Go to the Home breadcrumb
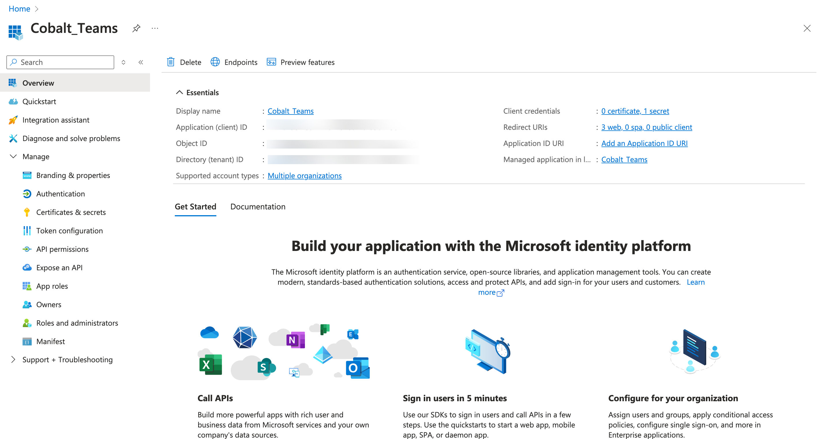 (x=19, y=9)
